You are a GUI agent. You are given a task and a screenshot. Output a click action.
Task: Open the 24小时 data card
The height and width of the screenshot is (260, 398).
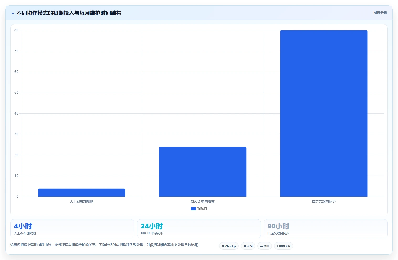[199, 229]
